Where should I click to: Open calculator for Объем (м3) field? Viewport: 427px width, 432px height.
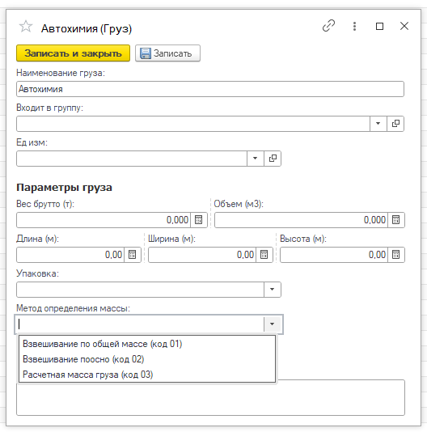[396, 220]
